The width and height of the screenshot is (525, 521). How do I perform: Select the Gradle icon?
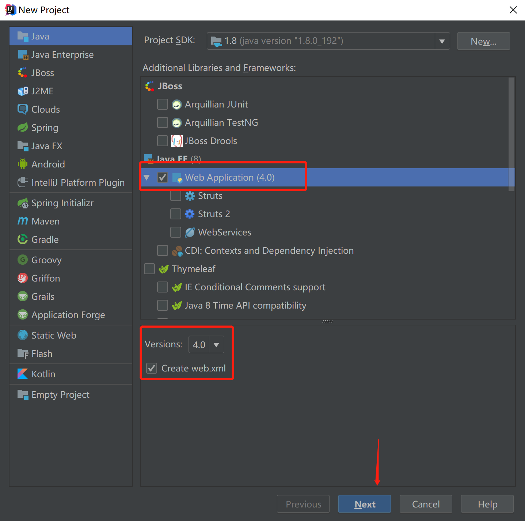[23, 239]
